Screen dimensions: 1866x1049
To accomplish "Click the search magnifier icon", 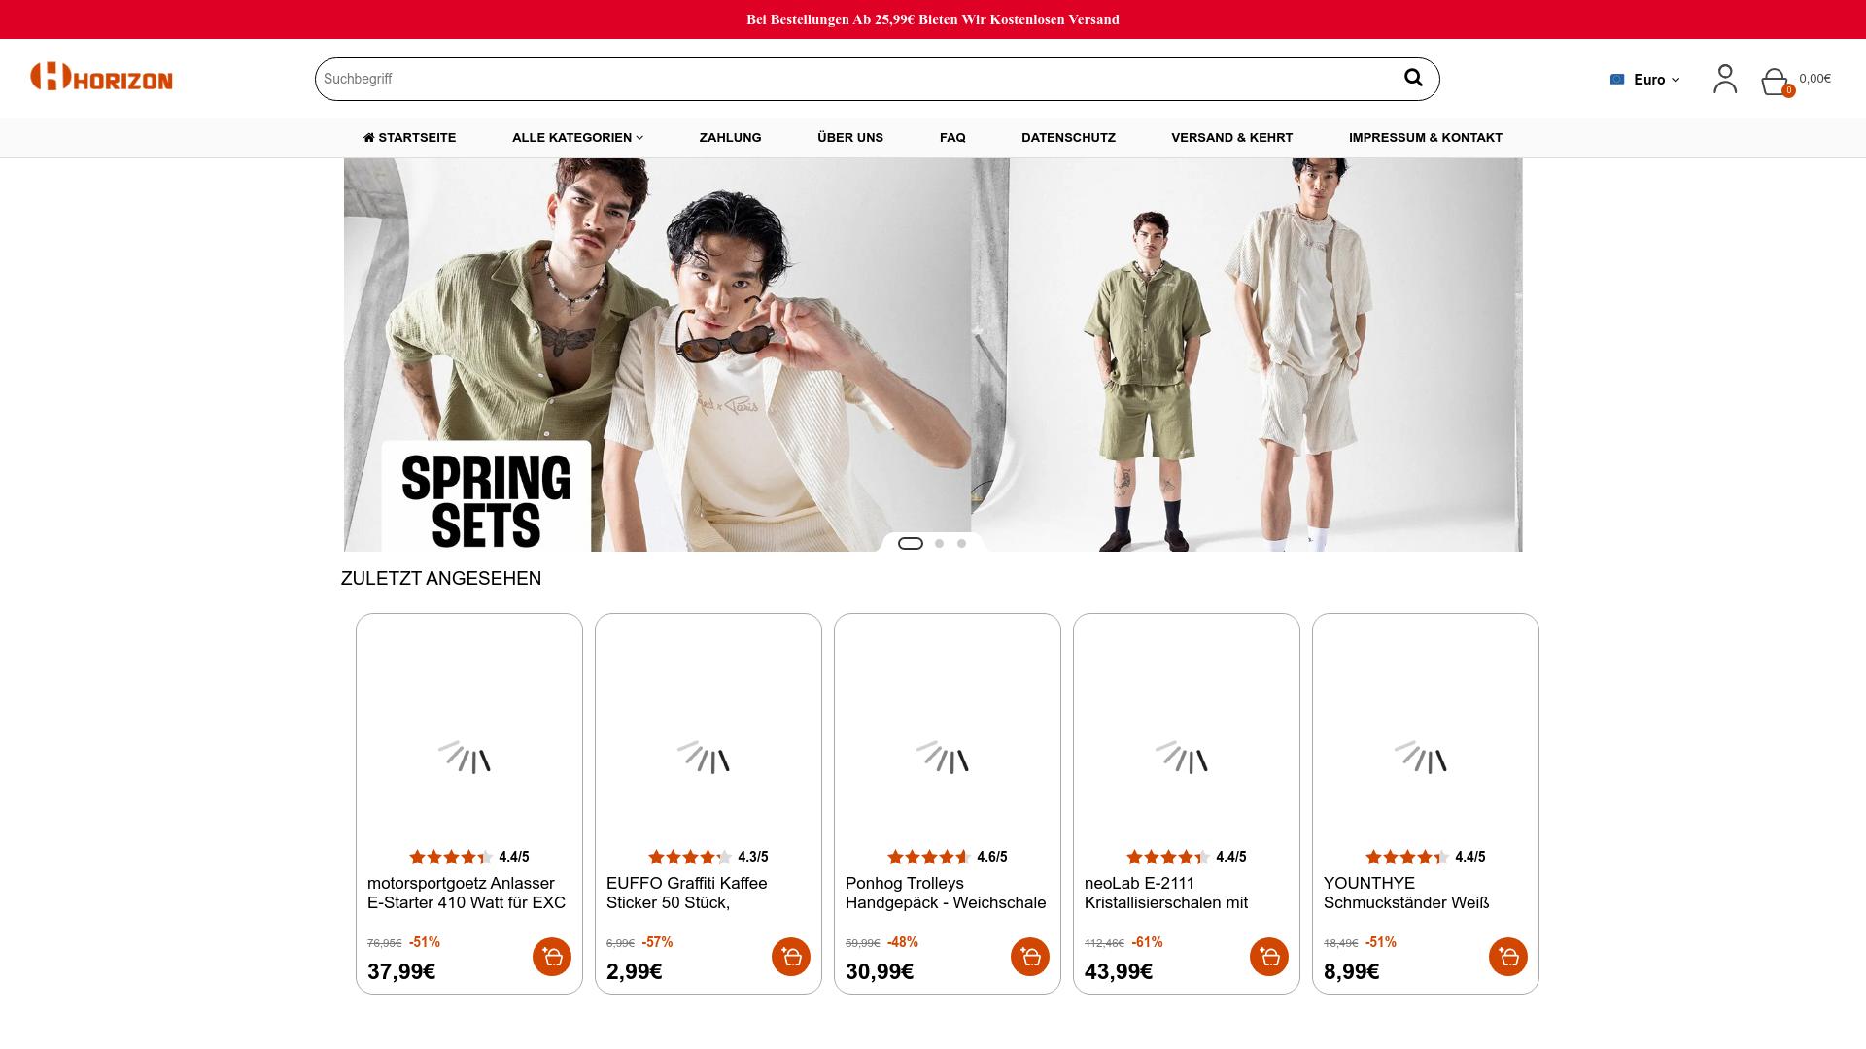I will pyautogui.click(x=1413, y=78).
